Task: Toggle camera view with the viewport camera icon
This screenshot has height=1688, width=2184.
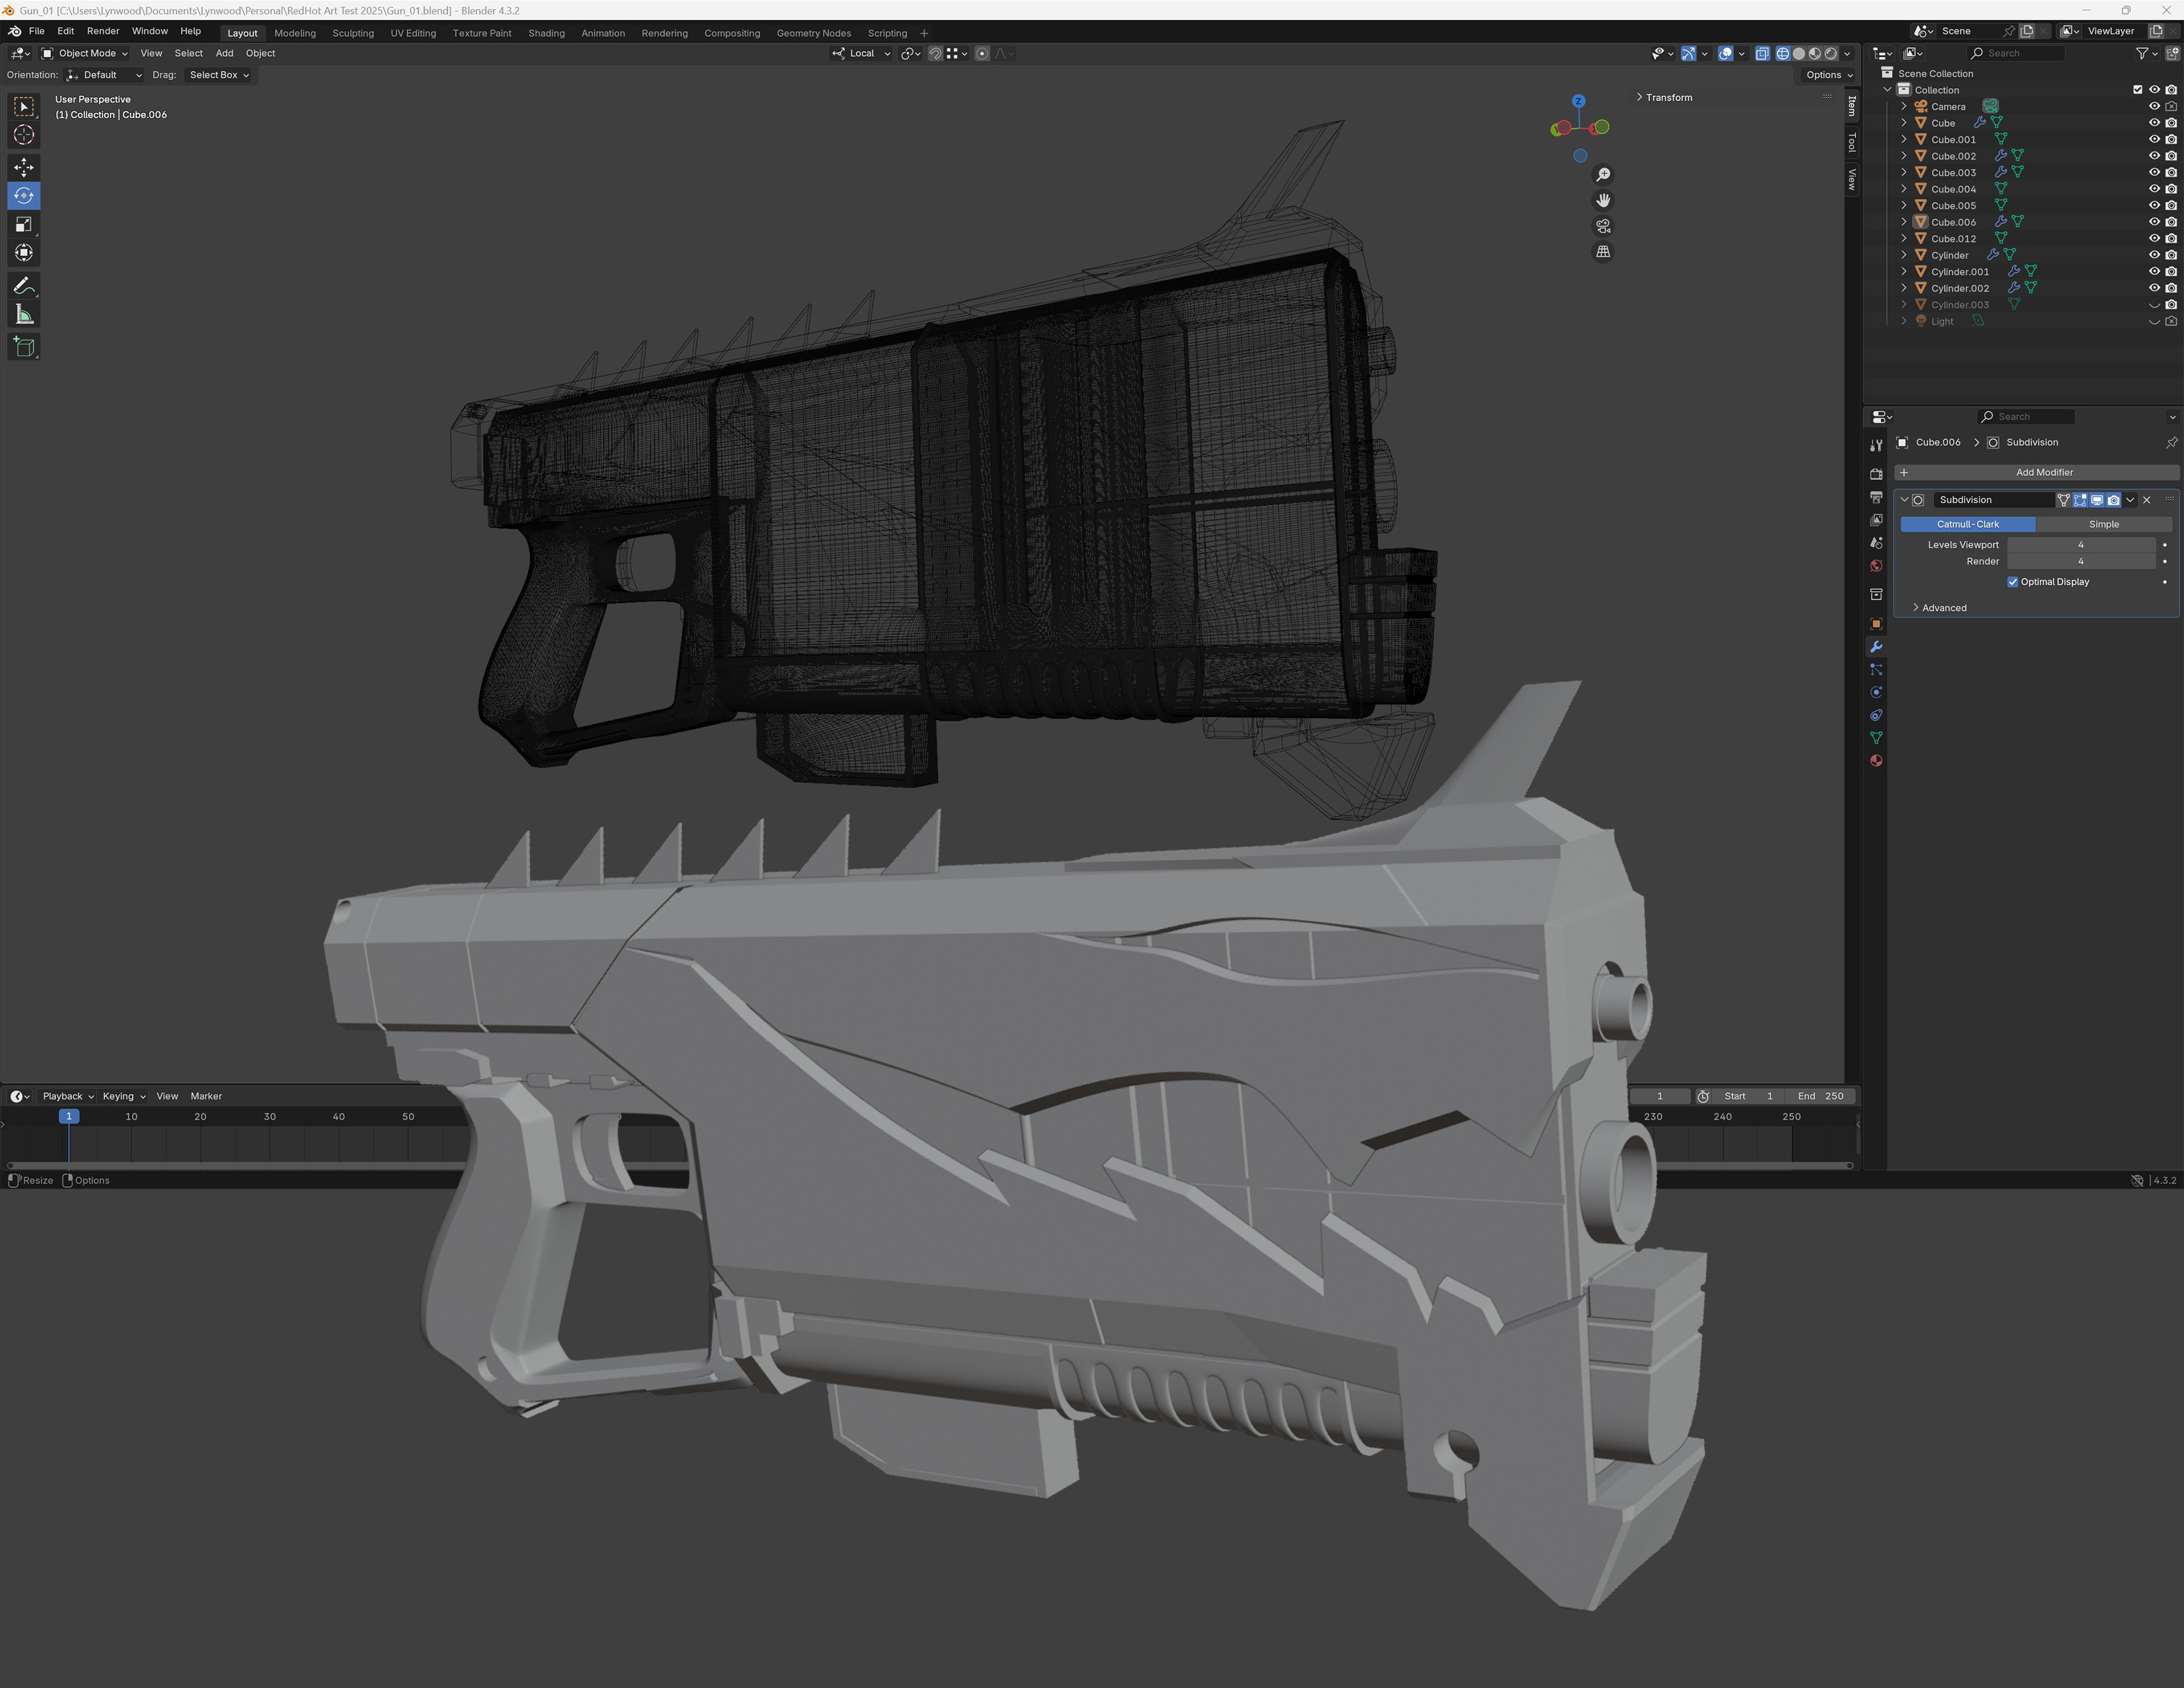Action: [1603, 226]
